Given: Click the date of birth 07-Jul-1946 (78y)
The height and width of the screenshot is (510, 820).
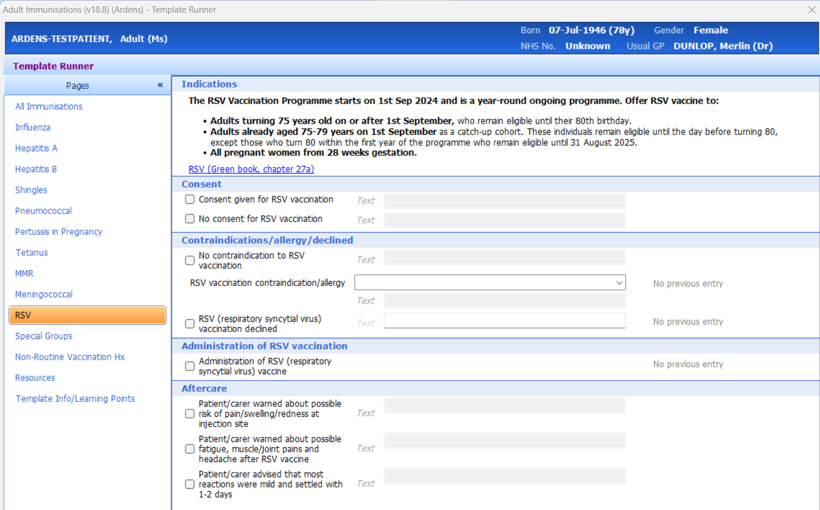Looking at the screenshot, I should tap(591, 31).
